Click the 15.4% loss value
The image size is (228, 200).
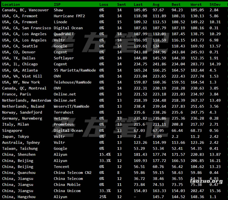click(105, 155)
